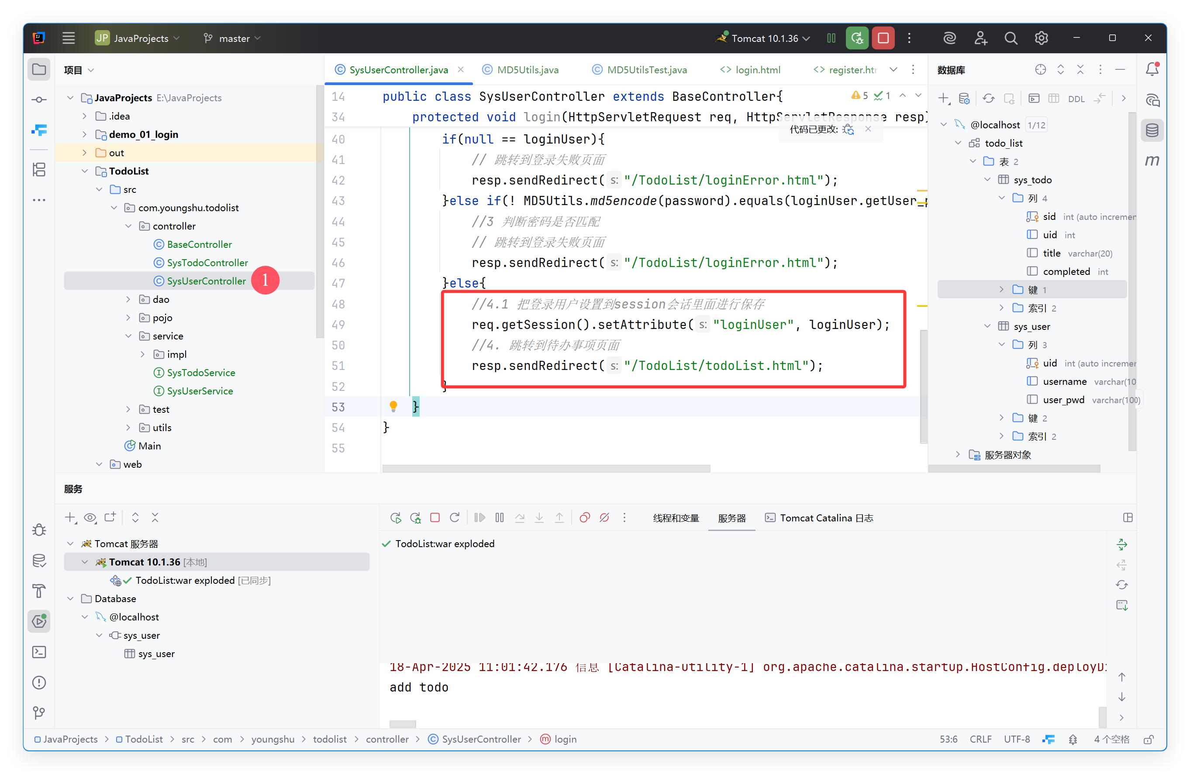Image resolution: width=1190 pixels, height=774 pixels.
Task: Open the Commit tool window icon
Action: click(x=39, y=100)
